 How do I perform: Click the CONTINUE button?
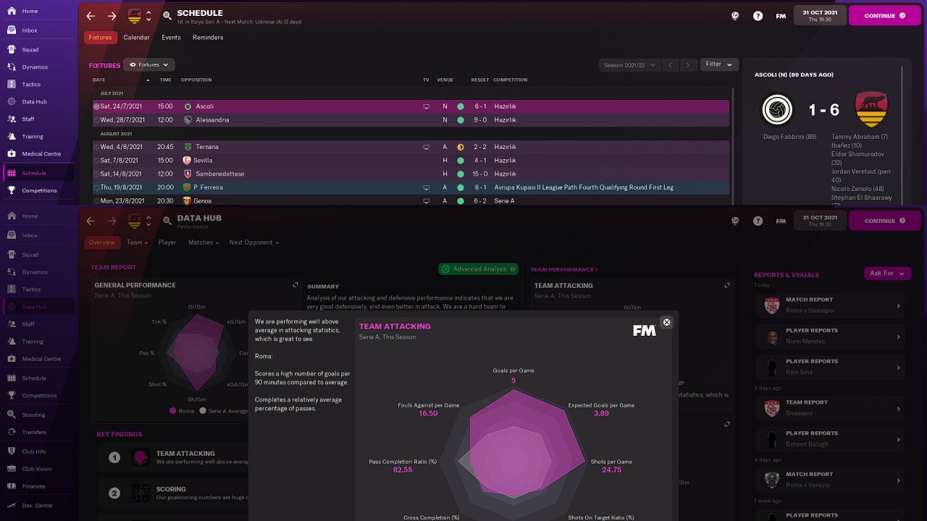coord(884,15)
